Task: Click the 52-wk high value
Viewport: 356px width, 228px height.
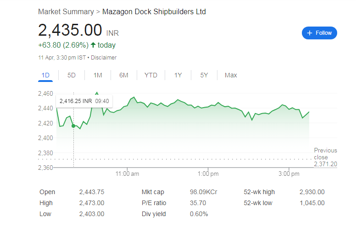Action: pos(311,192)
